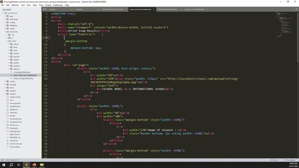Open the Tools menu

tap(41, 5)
